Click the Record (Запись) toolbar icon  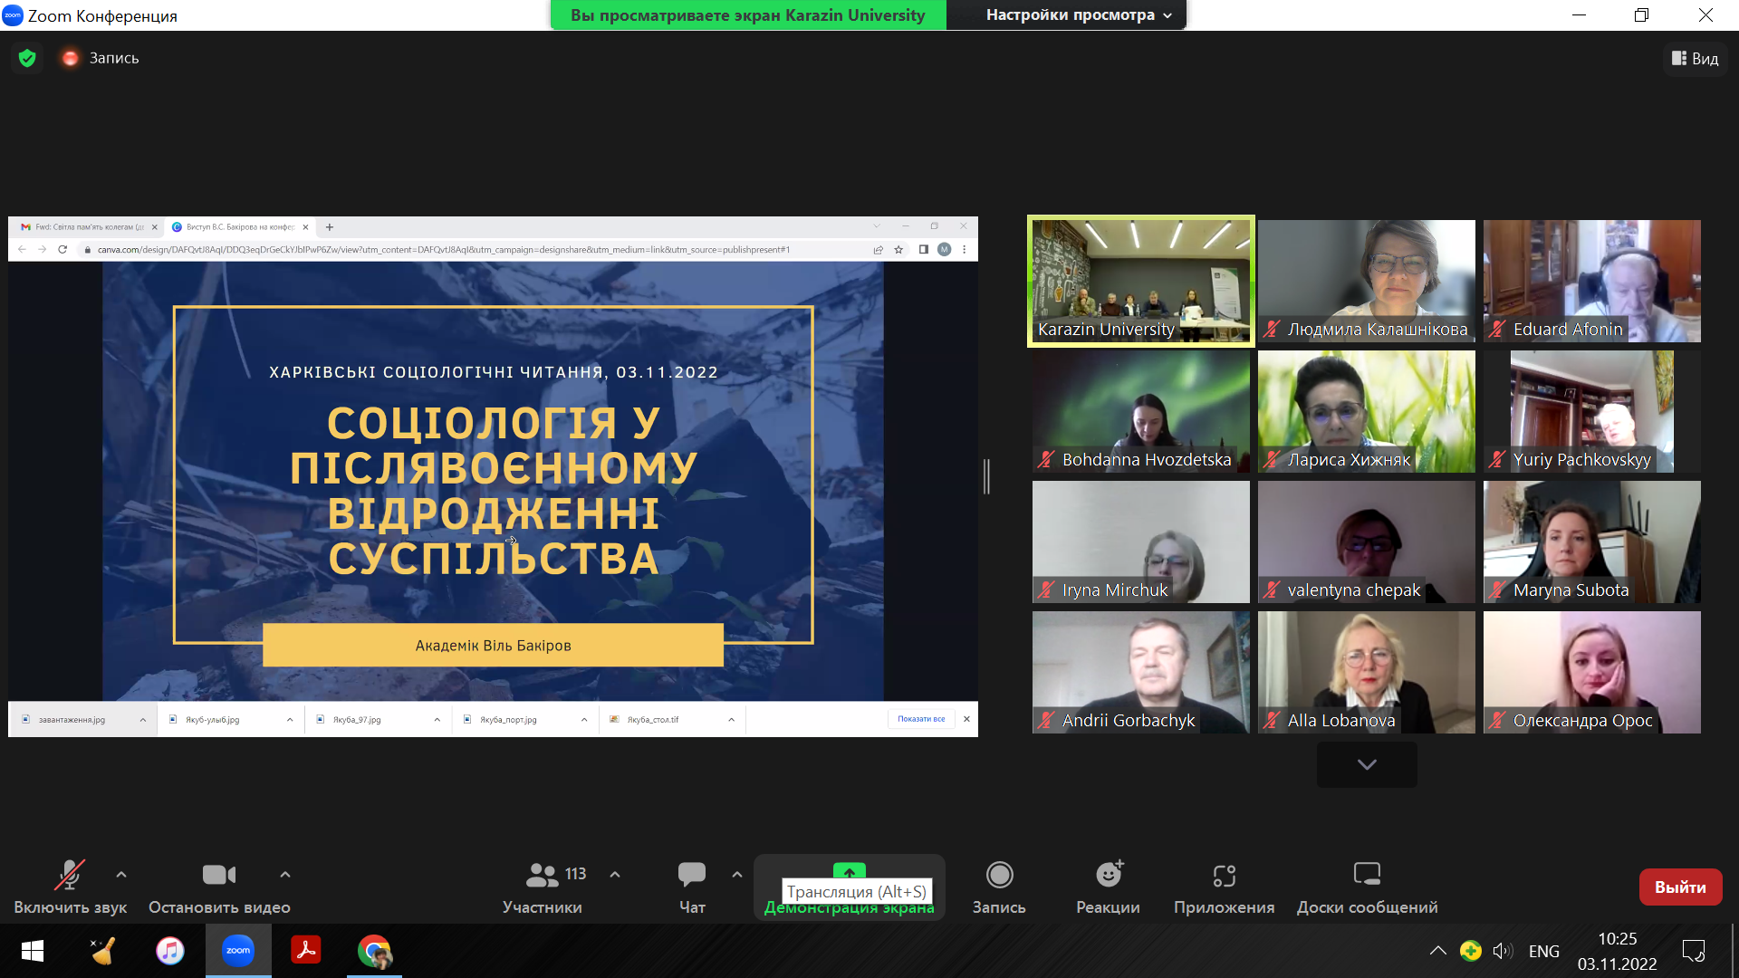coord(999,875)
